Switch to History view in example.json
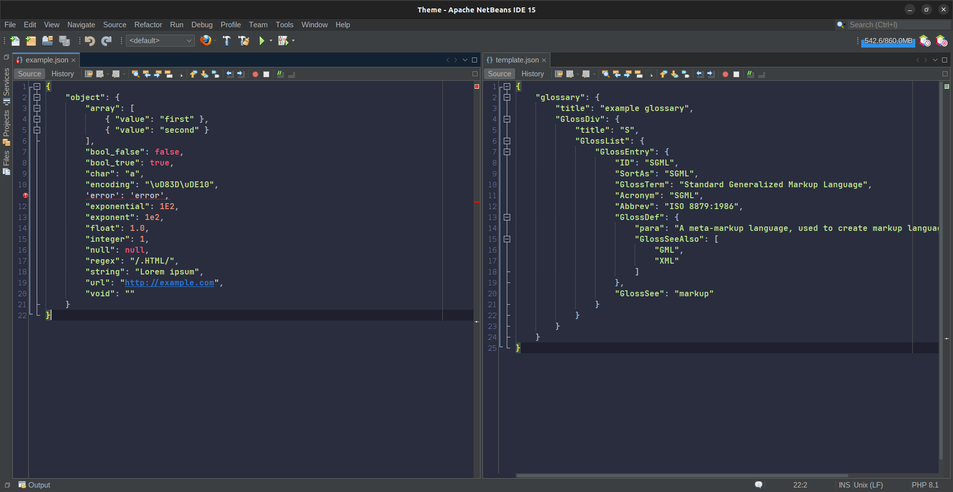 pos(62,74)
